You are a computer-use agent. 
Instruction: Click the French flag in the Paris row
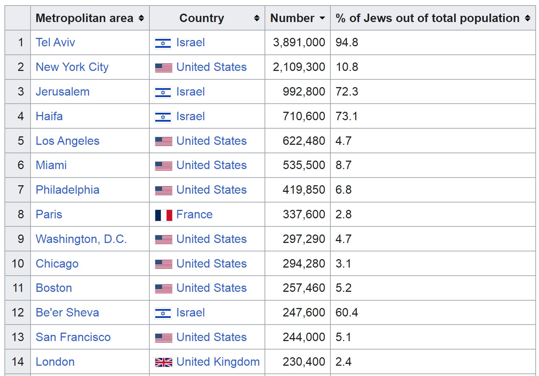pos(163,215)
